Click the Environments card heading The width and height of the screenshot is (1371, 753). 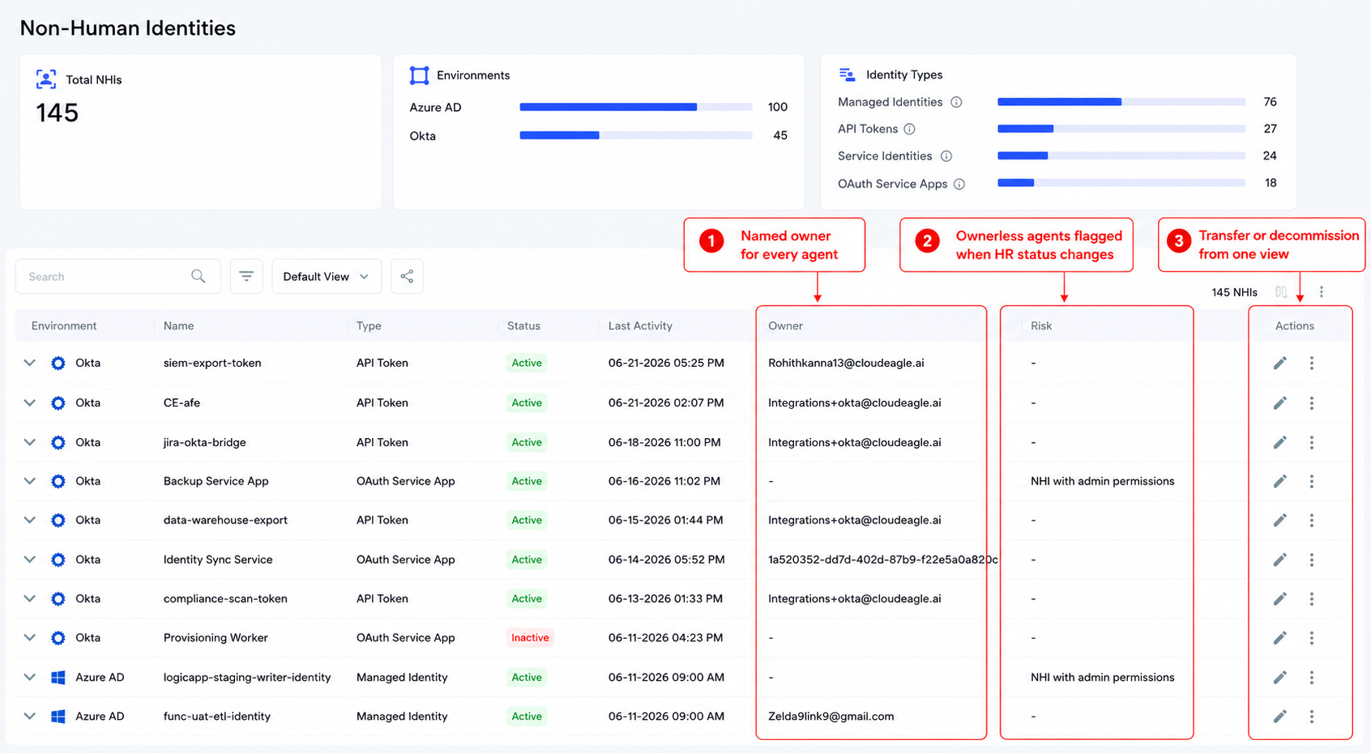473,75
